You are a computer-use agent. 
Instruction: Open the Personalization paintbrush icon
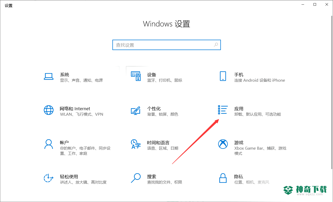click(136, 110)
